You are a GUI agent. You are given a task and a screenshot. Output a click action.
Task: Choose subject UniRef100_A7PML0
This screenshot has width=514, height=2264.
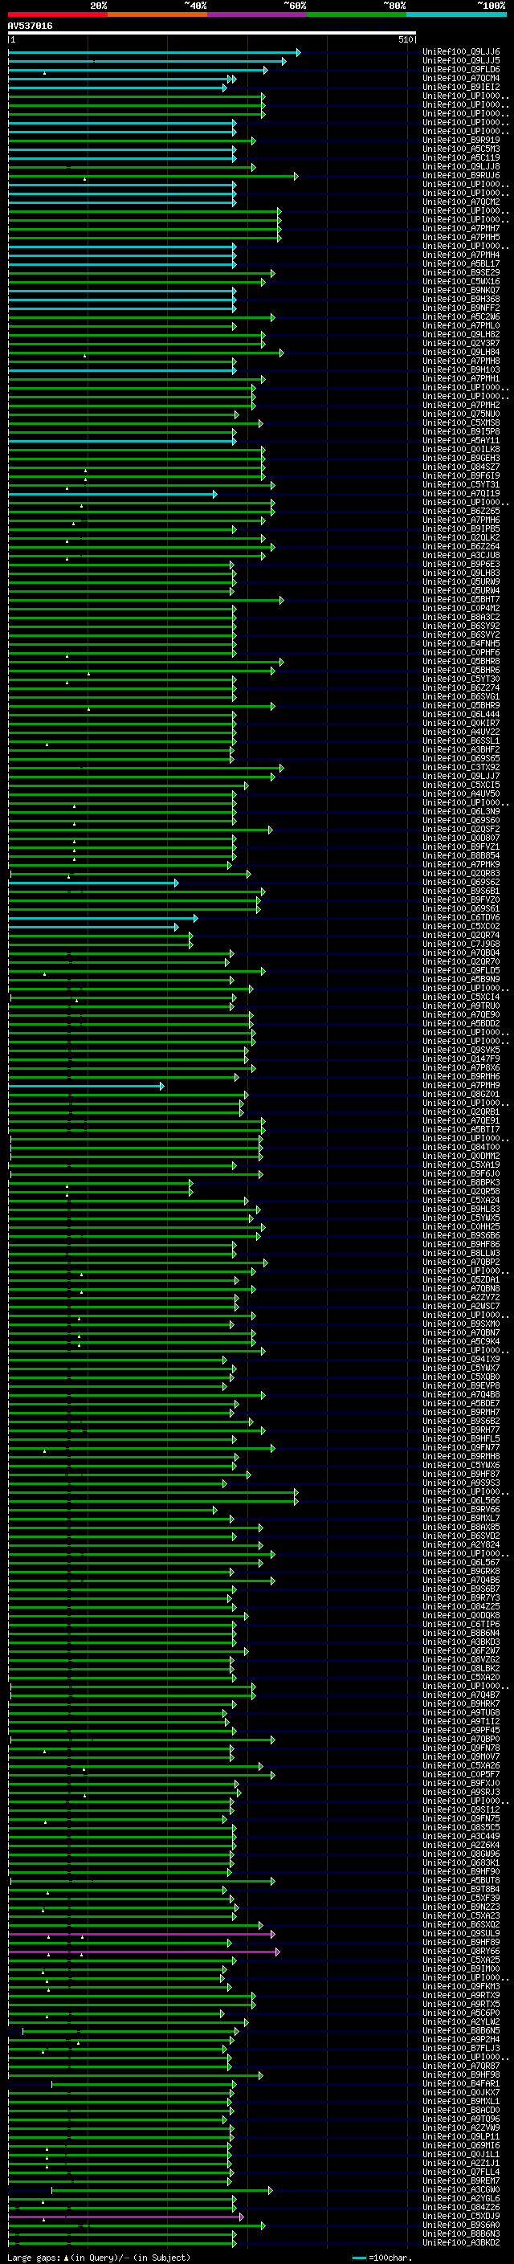pos(461,326)
